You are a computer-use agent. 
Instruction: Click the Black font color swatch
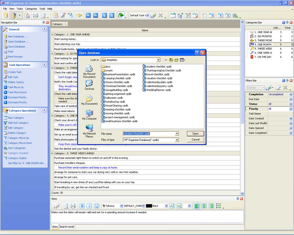tap(149, 206)
